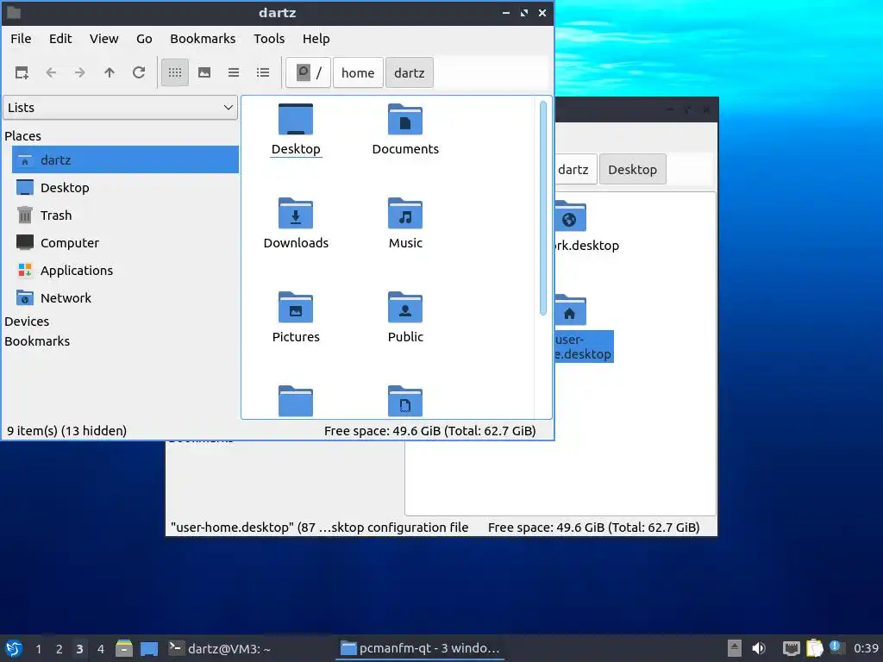Screen dimensions: 883x662
Task: Open the pcmanfm-qt taskbar group
Action: pyautogui.click(x=420, y=648)
